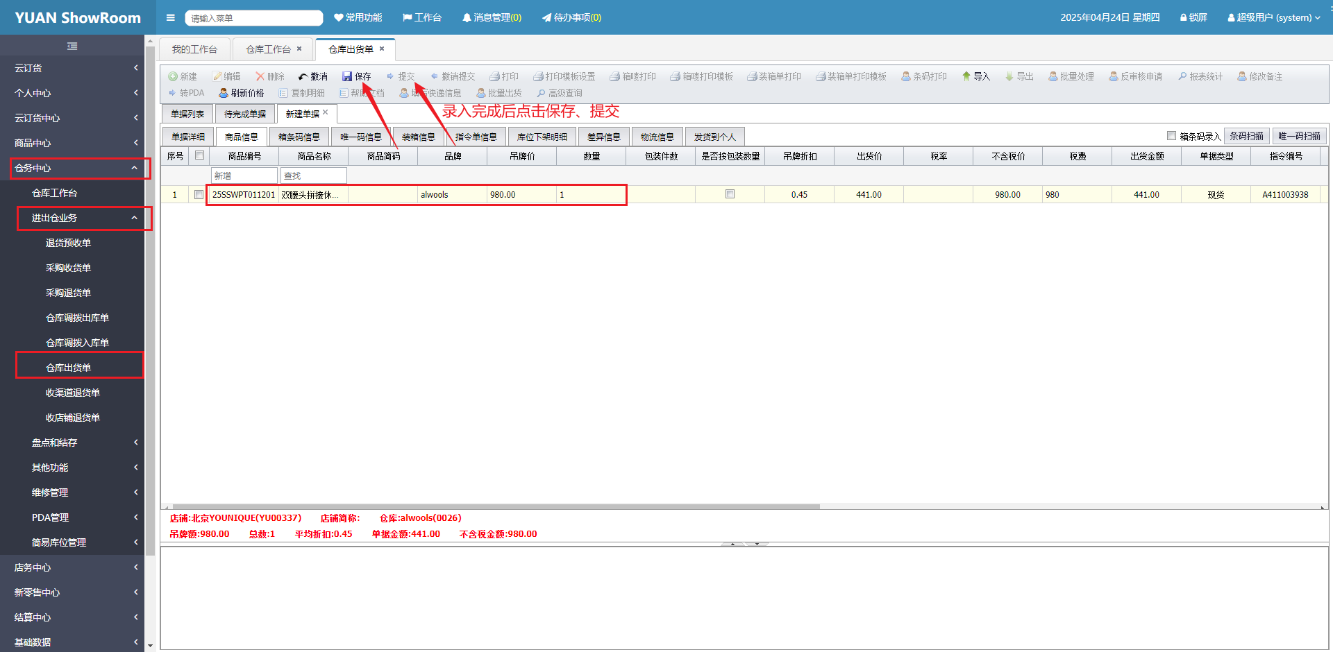
Task: Click the 箱唛打印 toolbar icon
Action: [614, 76]
